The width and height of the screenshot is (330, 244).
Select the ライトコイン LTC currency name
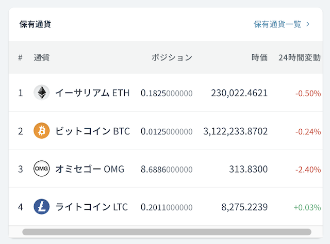[x=92, y=207]
